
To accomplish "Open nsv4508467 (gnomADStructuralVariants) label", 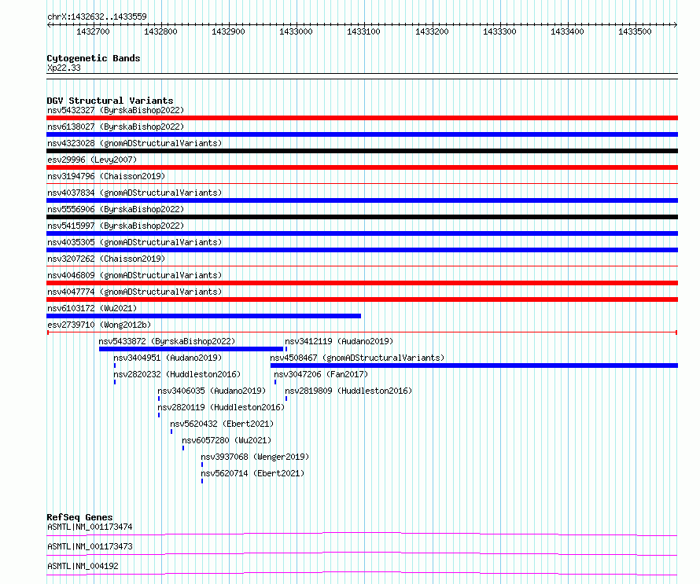I will 357,358.
